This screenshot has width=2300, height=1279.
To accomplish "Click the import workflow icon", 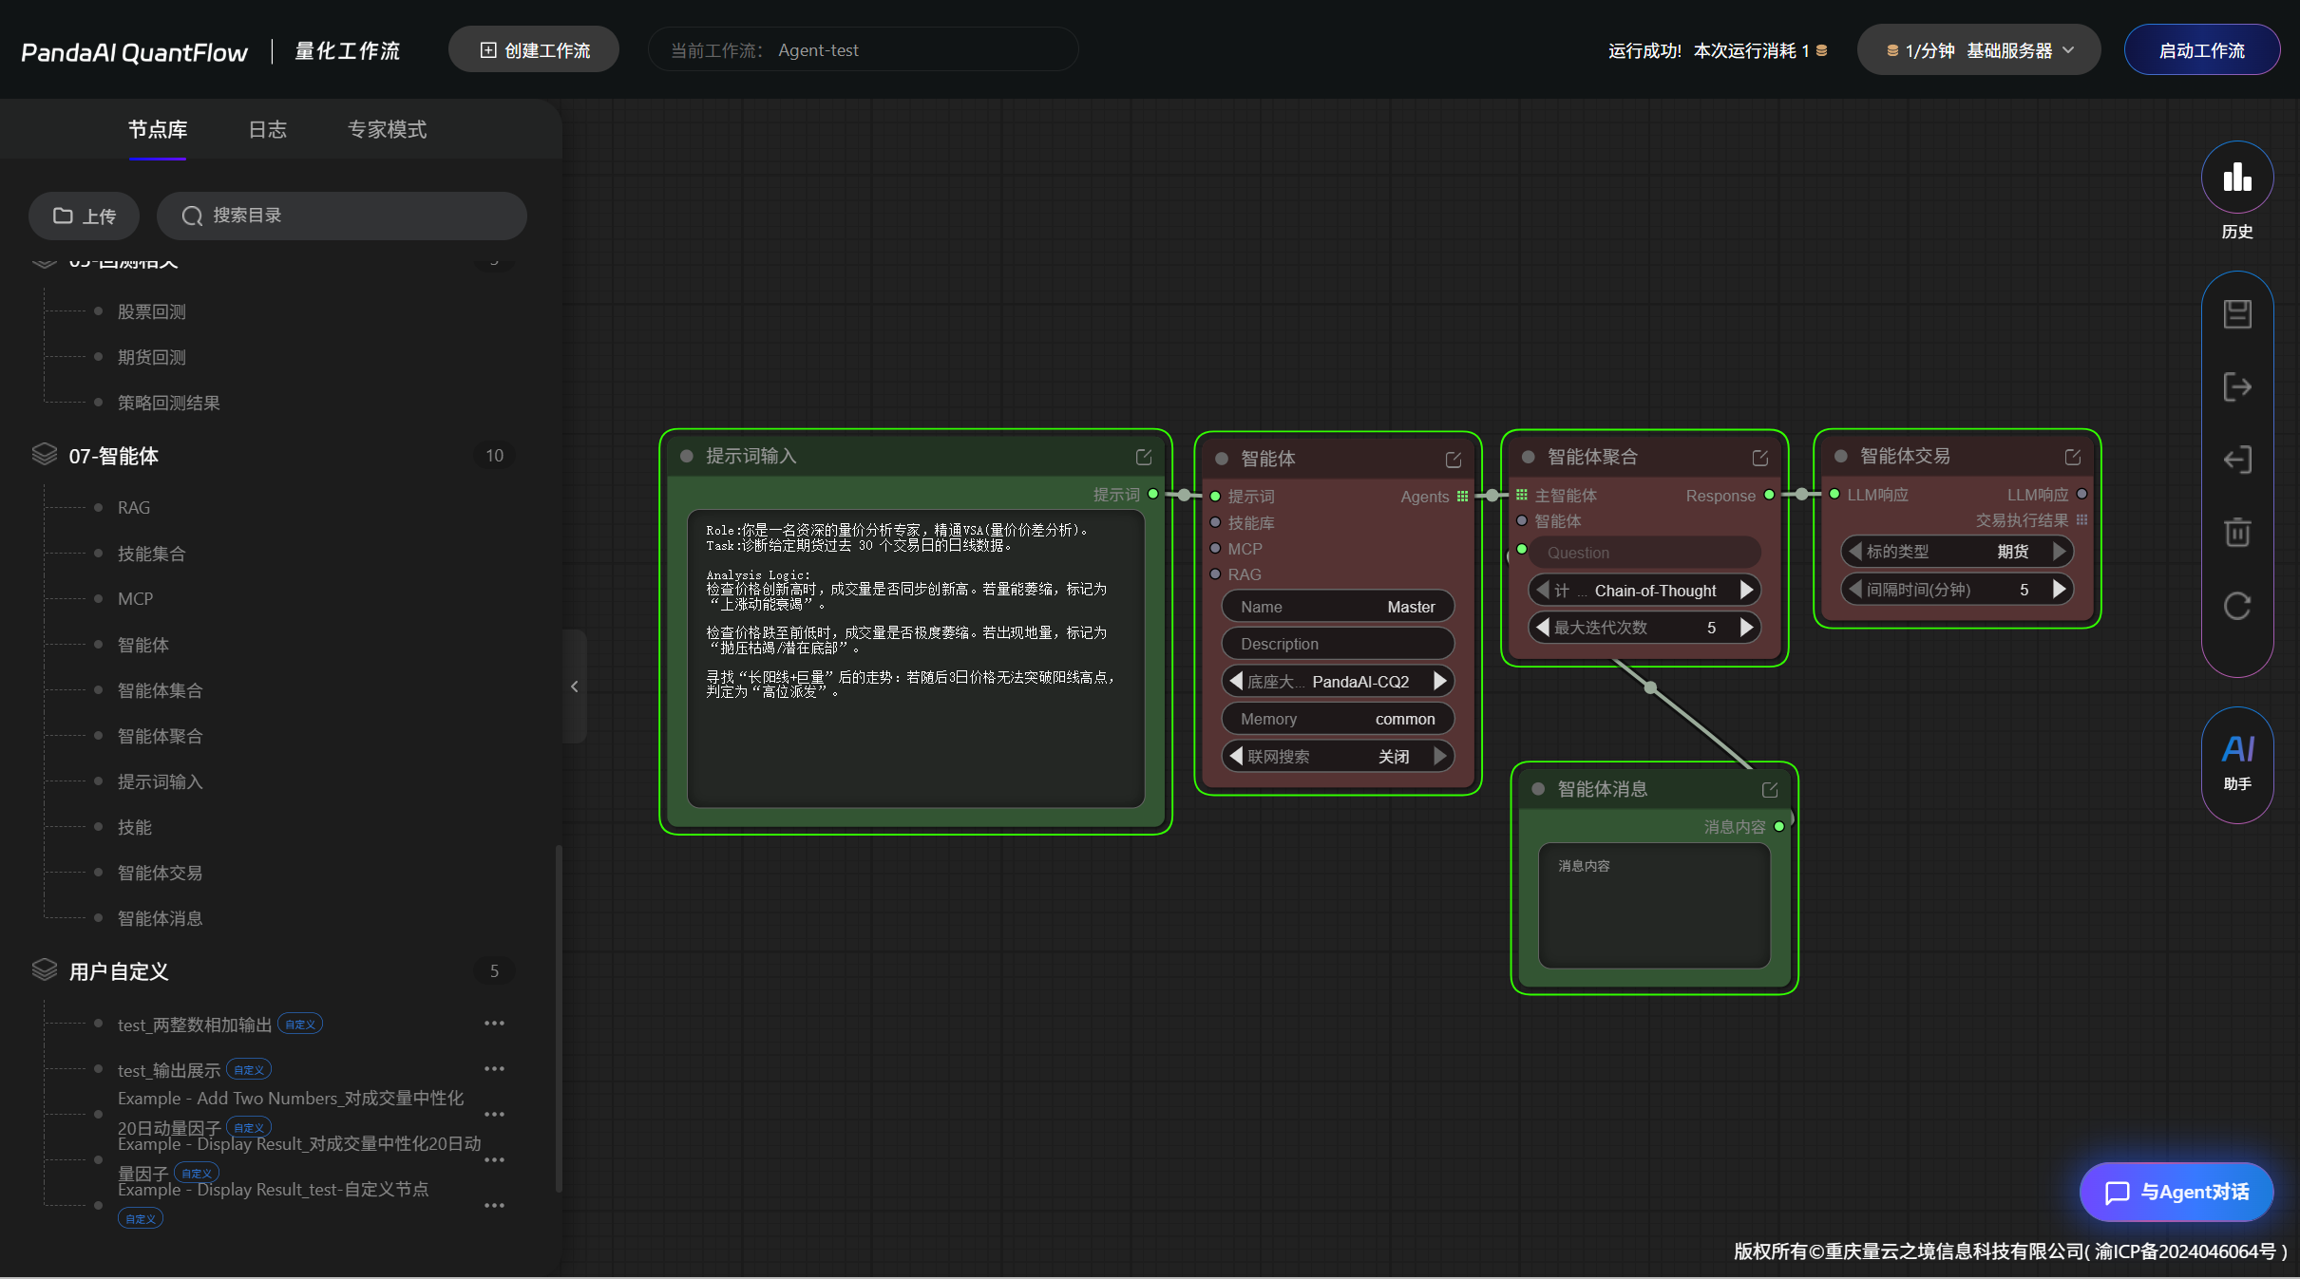I will (x=2236, y=460).
